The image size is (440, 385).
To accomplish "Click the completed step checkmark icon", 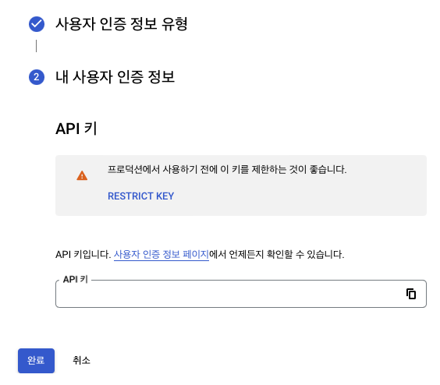I will (x=37, y=24).
